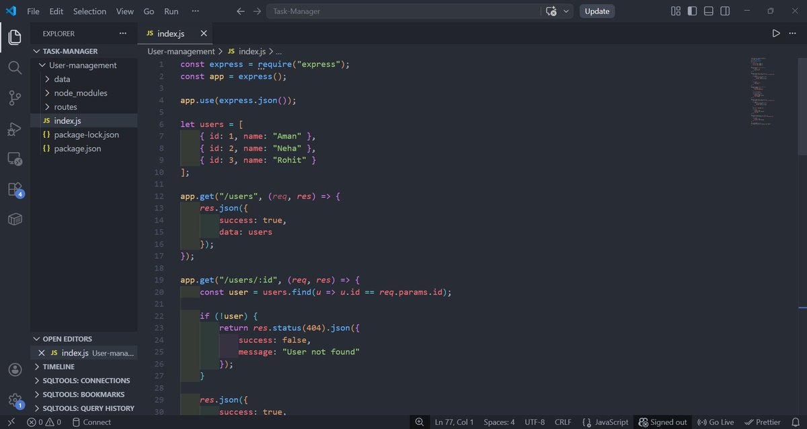The image size is (807, 429).
Task: Open the Copilot chat icon in title bar
Action: point(551,11)
